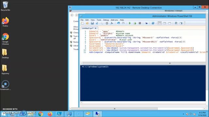This screenshot has width=209, height=117.
Task: Click the Start PowerShell.exe icon in the toolbar
Action: click(153, 23)
